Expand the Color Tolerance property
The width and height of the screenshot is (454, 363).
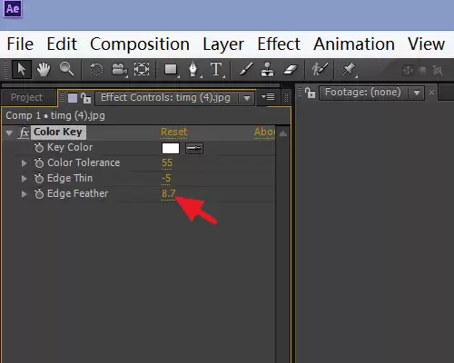25,163
